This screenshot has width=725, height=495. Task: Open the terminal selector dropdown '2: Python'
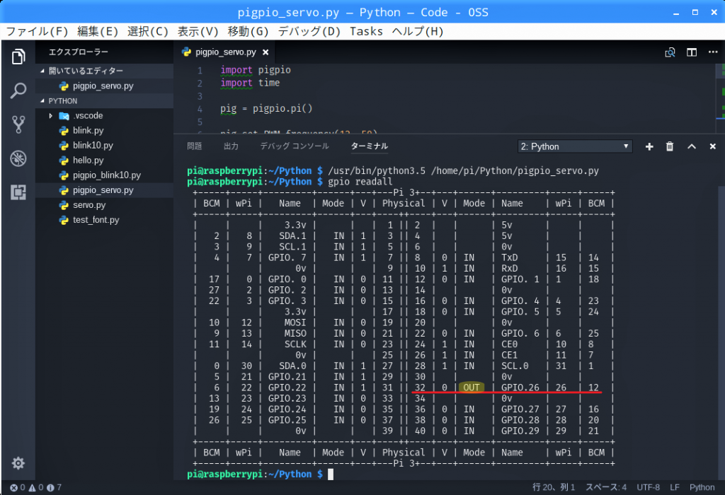point(574,146)
